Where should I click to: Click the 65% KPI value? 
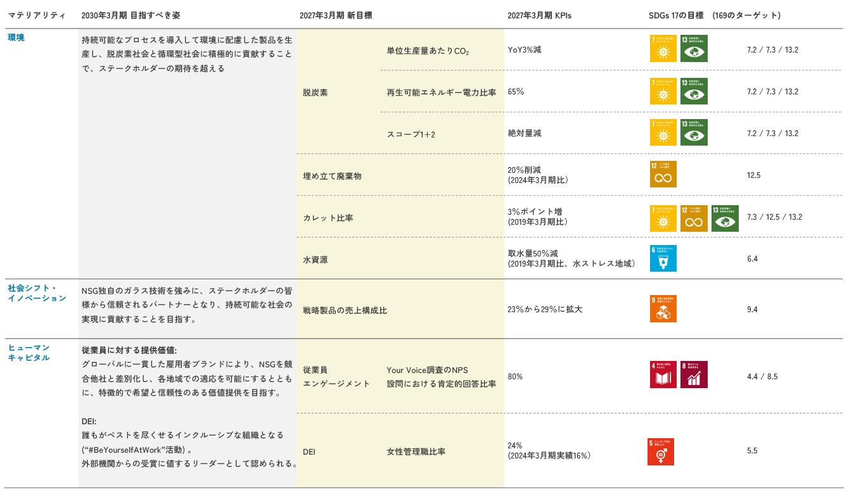[516, 91]
